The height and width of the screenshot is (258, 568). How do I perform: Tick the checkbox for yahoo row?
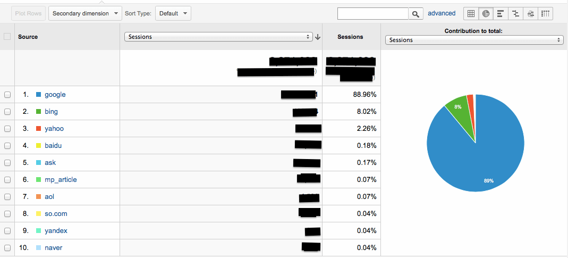(x=7, y=129)
